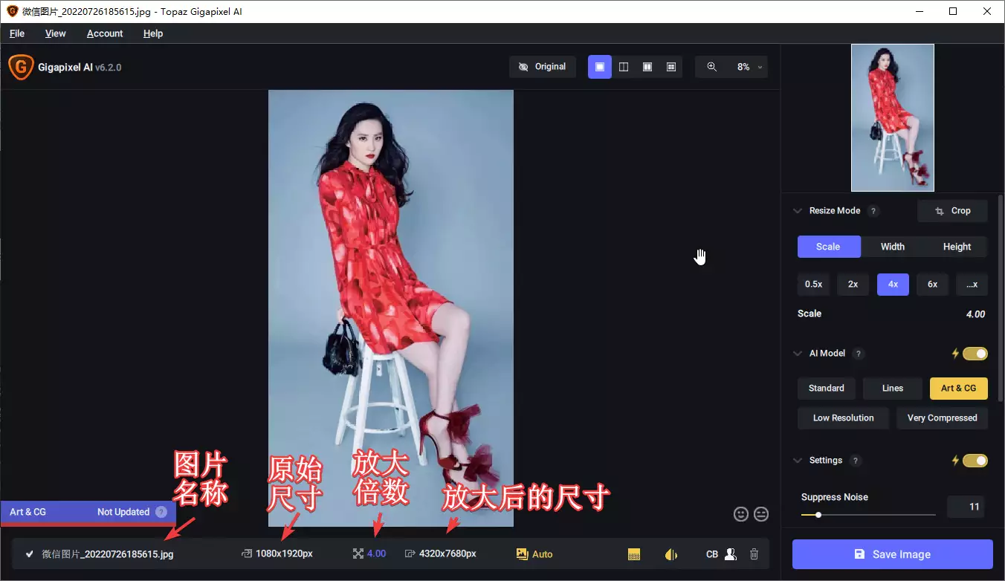The height and width of the screenshot is (581, 1005).
Task: Click the Settings lightning bolt icon
Action: pos(955,461)
